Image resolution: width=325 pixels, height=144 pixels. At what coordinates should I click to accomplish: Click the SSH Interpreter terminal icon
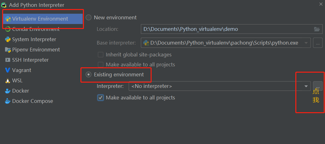point(8,60)
